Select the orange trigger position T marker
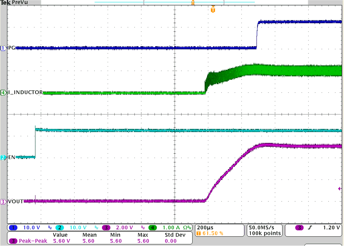Screen dimensions: 344x246 tap(213, 9)
